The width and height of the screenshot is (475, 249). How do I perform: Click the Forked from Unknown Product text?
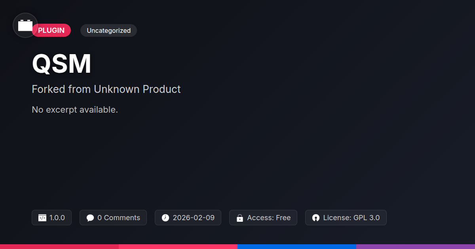[106, 89]
